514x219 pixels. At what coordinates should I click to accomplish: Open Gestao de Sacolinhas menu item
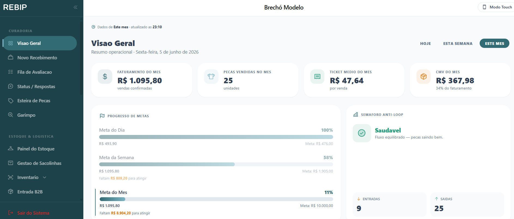[x=40, y=163]
